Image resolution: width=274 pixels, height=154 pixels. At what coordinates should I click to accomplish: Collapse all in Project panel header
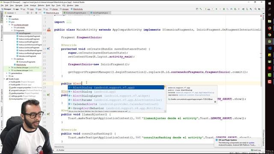pos(32,13)
